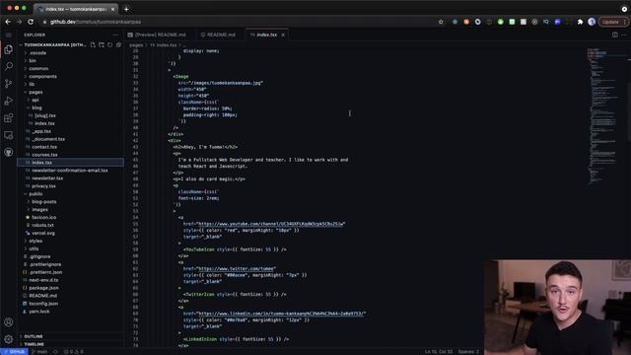Open the Extensions view
The image size is (631, 355).
[9, 118]
